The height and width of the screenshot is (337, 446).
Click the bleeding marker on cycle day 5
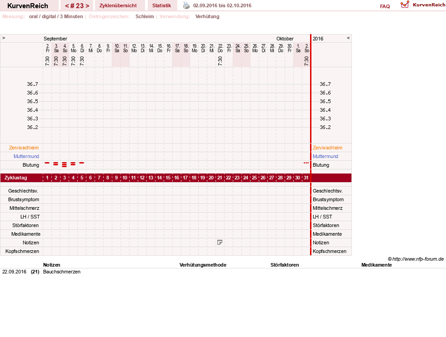(82, 163)
